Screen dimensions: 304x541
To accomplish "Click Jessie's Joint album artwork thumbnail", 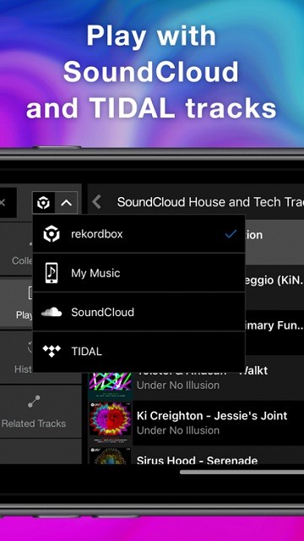I will pyautogui.click(x=111, y=423).
